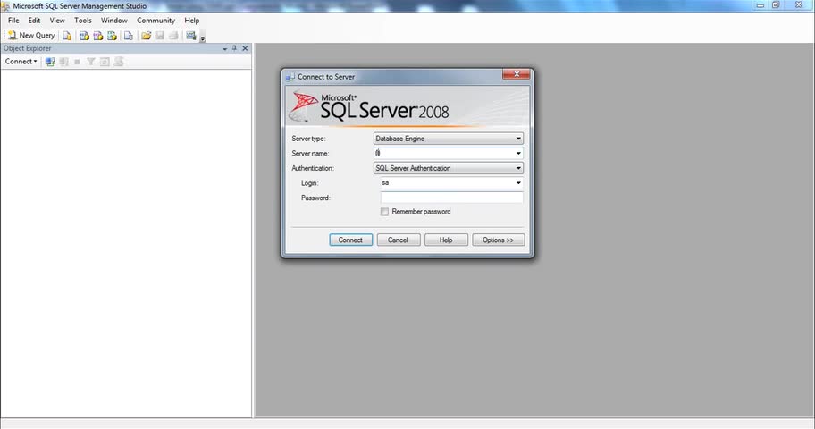Open the standard toolbar overflow options arrow
Viewport: 815px width, 429px height.
tap(203, 38)
